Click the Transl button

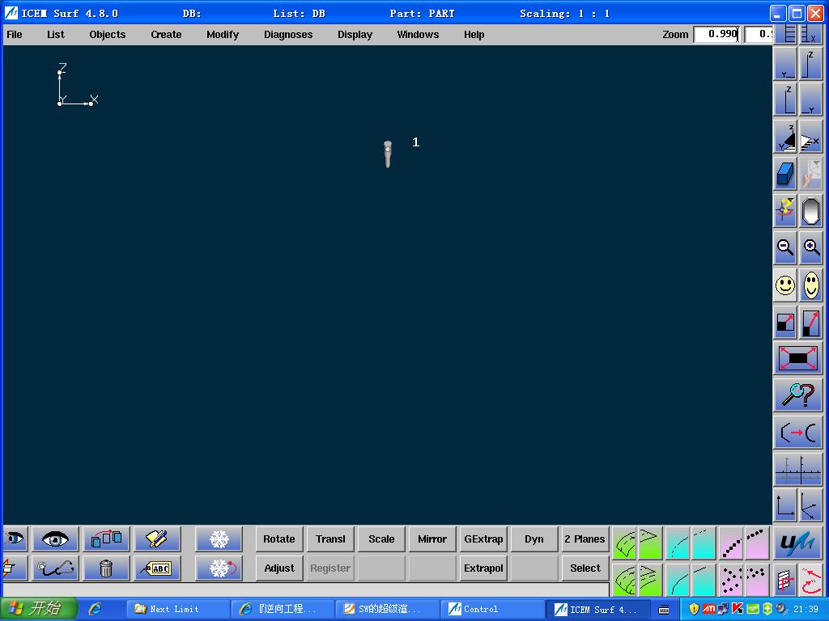[330, 539]
